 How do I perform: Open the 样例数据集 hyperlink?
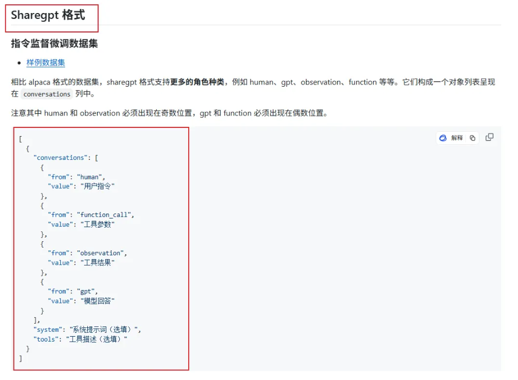tap(46, 62)
